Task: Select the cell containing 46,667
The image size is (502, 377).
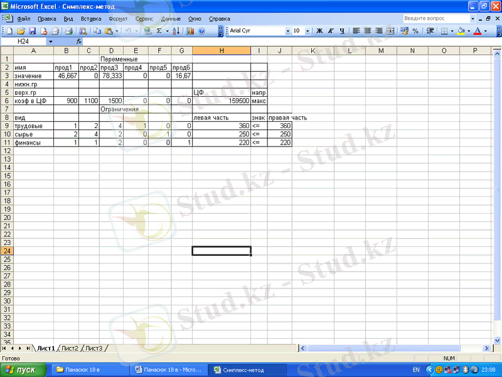Action: (67, 76)
